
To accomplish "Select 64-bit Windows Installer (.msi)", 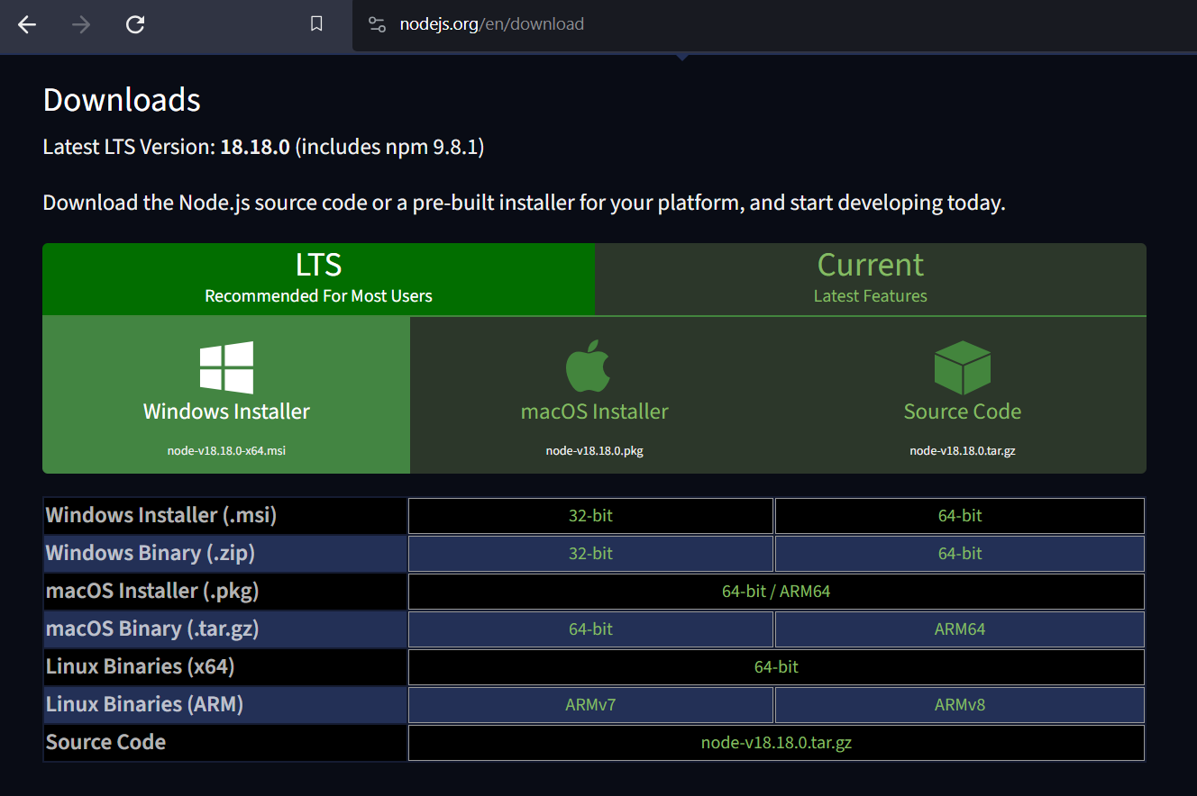I will pos(960,516).
